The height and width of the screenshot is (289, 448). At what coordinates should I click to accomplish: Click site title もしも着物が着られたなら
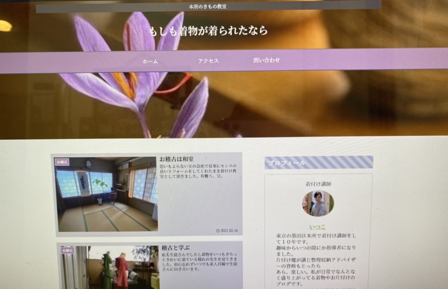[208, 31]
